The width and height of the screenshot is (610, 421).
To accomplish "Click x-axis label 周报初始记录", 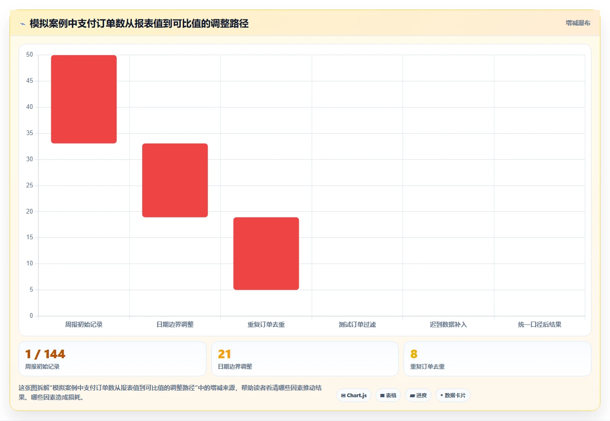I will coord(84,324).
